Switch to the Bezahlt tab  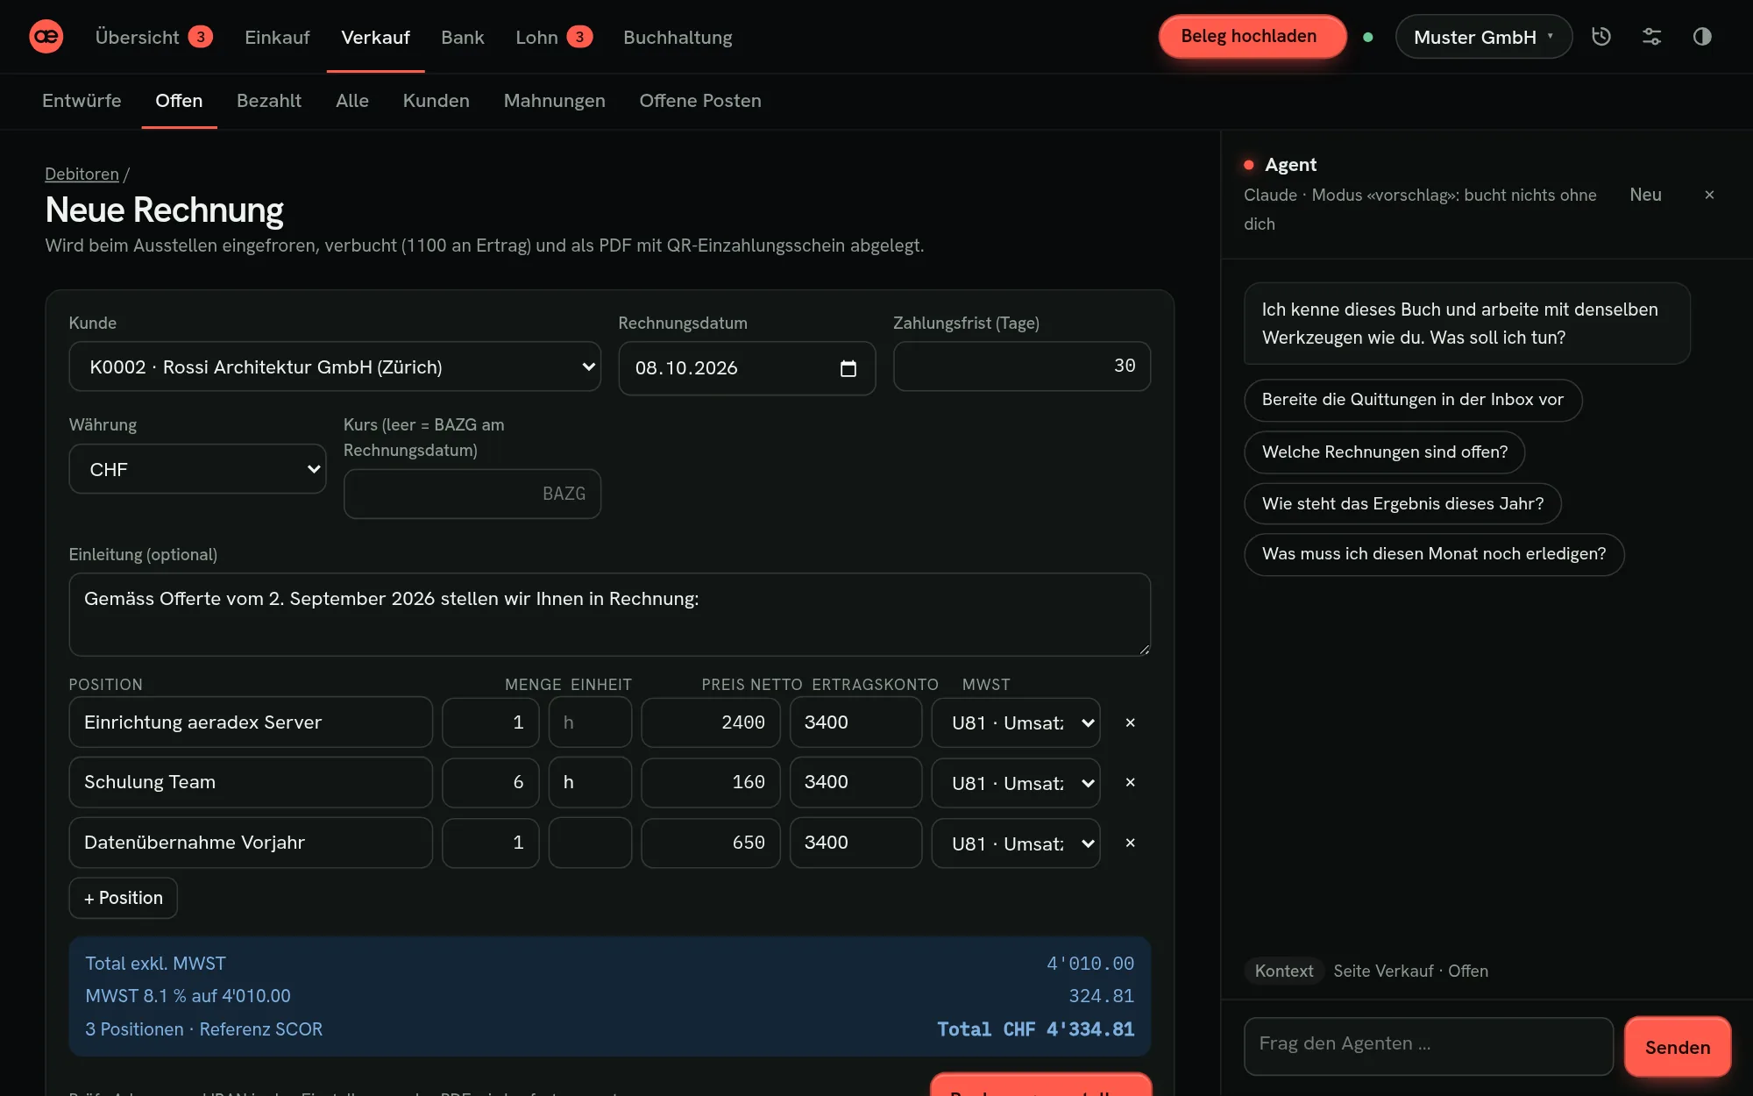coord(269,100)
